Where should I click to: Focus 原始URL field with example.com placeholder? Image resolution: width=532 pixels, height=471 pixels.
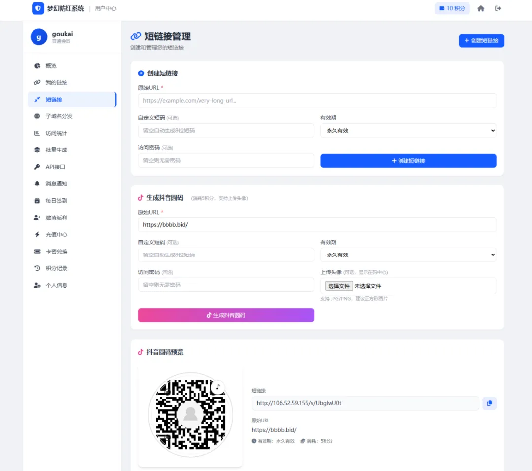point(317,101)
